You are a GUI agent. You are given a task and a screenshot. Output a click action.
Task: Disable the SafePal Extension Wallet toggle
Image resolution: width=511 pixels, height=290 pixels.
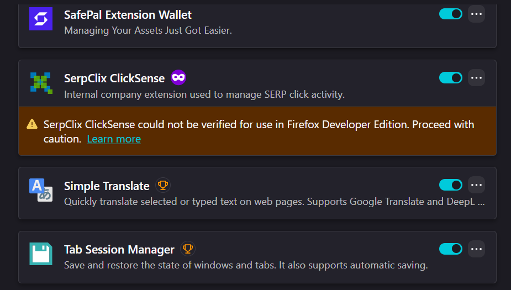click(451, 14)
